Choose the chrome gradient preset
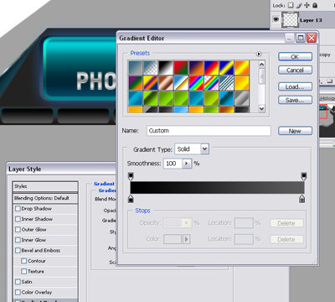Image resolution: width=335 pixels, height=302 pixels. tap(181, 83)
